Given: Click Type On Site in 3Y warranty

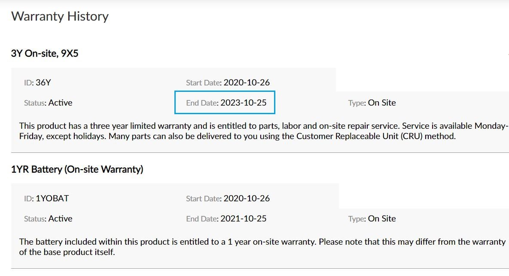Looking at the screenshot, I should [x=382, y=103].
